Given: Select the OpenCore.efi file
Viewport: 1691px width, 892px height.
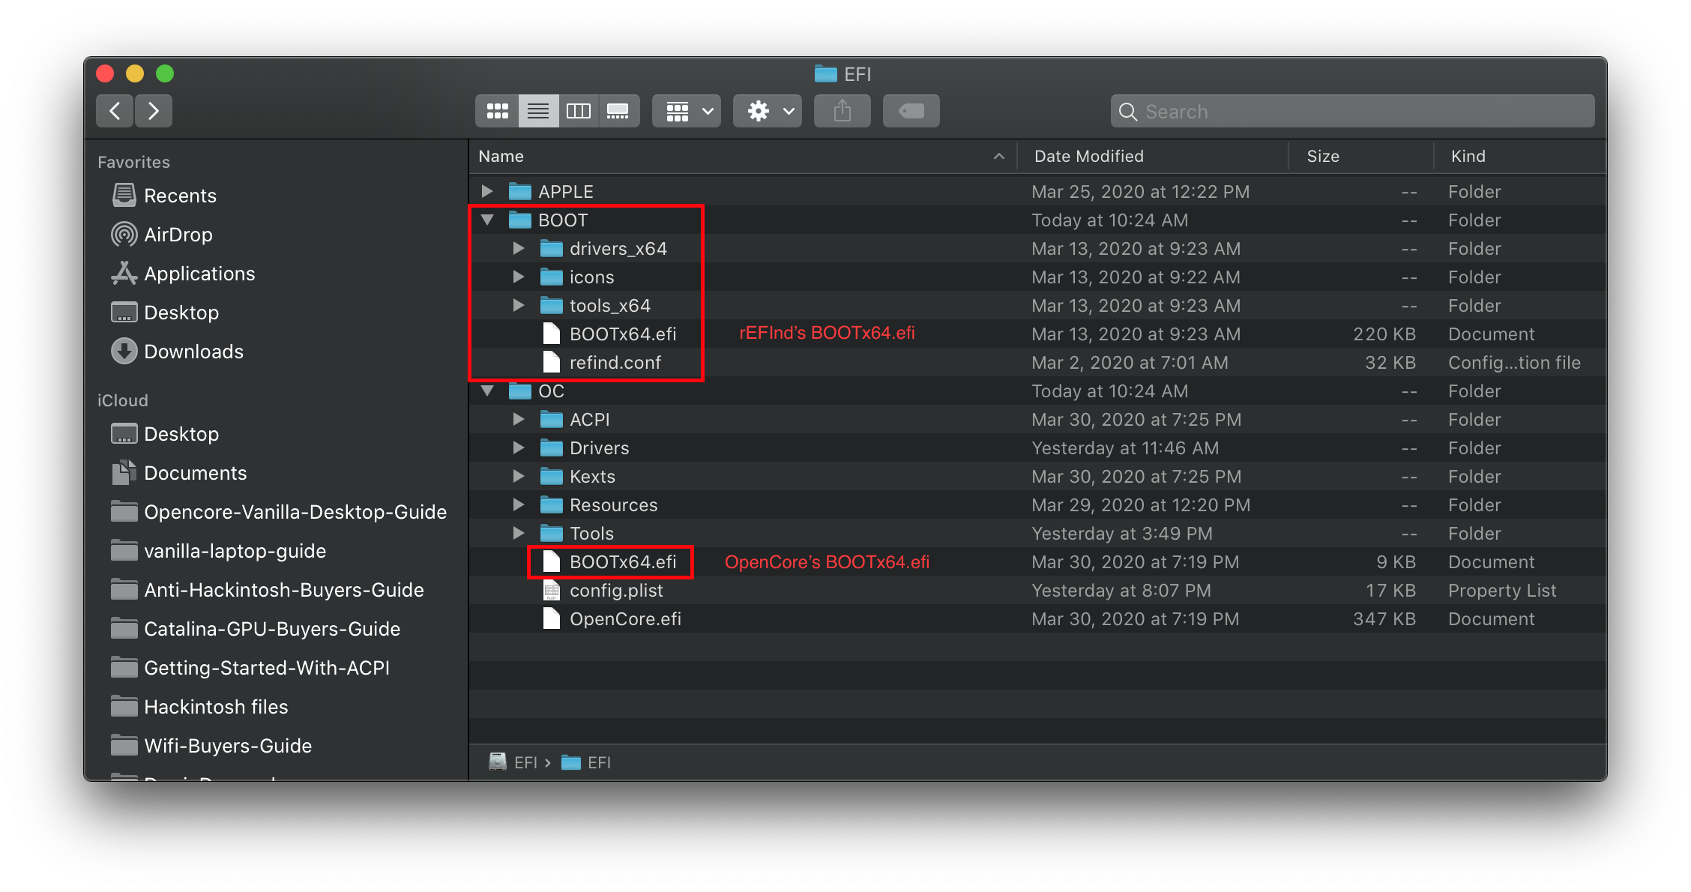Looking at the screenshot, I should coord(625,618).
